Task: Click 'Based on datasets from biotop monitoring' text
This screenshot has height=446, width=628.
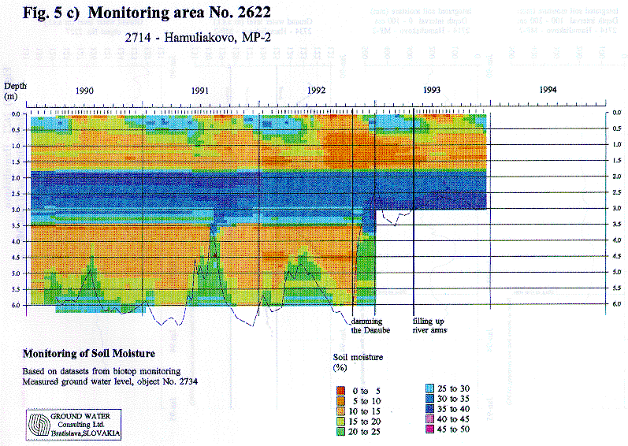Action: pos(102,371)
